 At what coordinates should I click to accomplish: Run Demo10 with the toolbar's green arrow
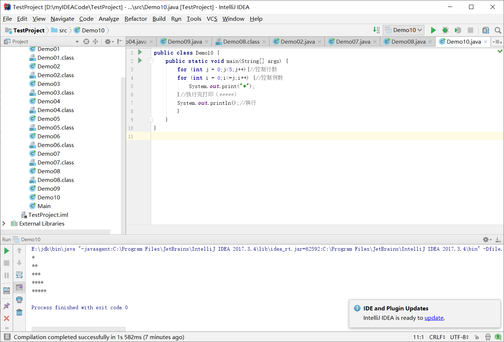(x=433, y=30)
